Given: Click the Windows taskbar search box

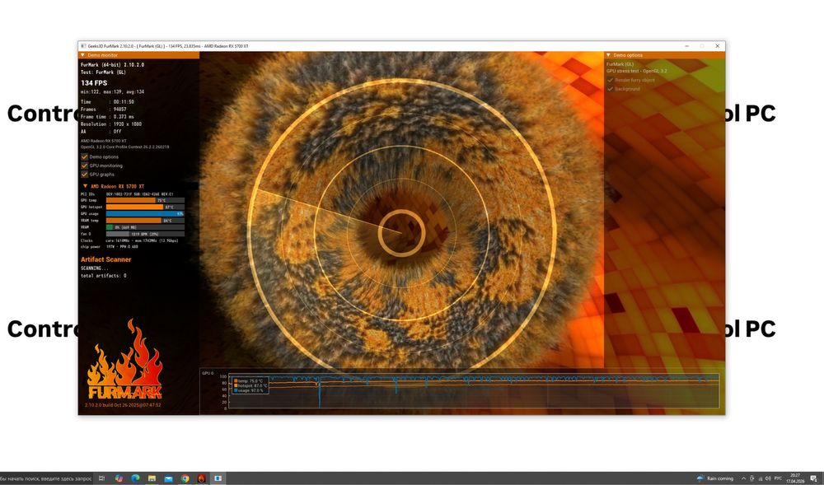Looking at the screenshot, I should point(46,478).
